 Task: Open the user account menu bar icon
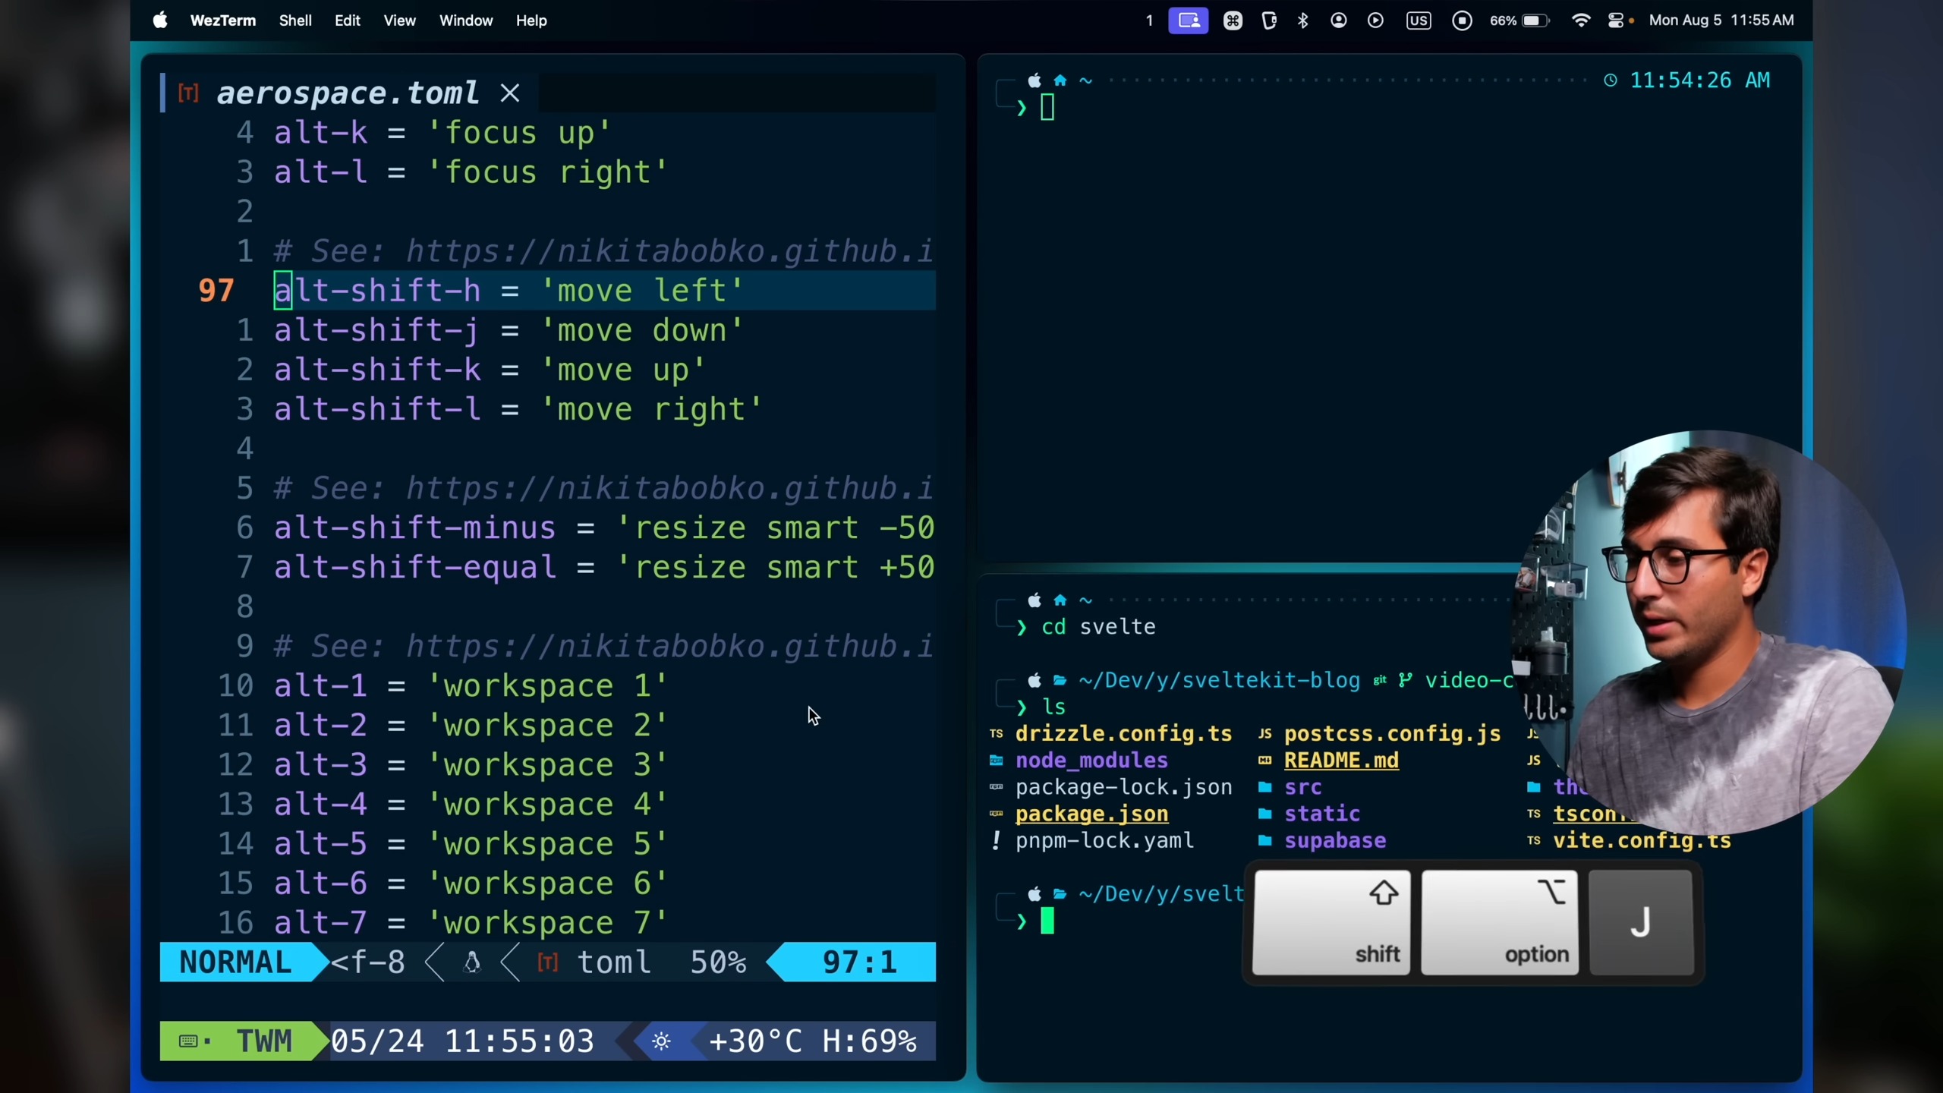pyautogui.click(x=1339, y=20)
